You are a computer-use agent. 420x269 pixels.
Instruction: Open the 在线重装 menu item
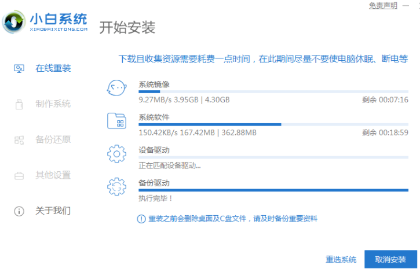tap(53, 68)
